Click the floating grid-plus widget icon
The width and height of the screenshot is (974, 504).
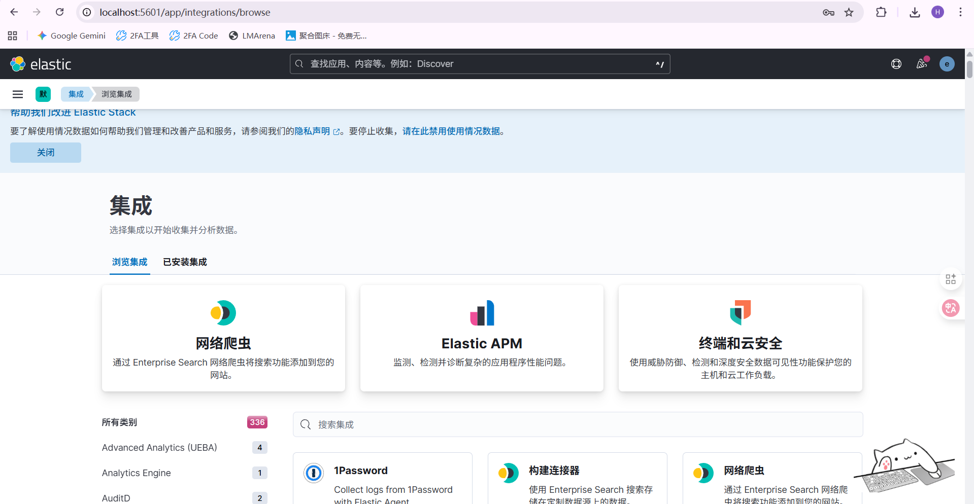click(x=951, y=279)
